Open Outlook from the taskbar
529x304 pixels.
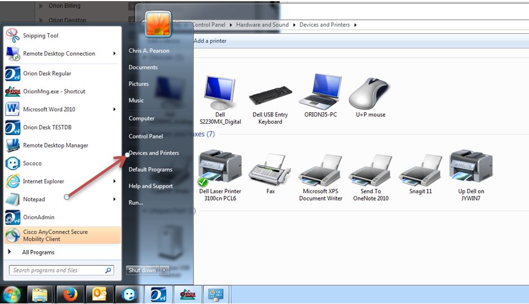pyautogui.click(x=99, y=294)
